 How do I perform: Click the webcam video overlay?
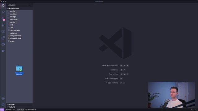pos(171,95)
